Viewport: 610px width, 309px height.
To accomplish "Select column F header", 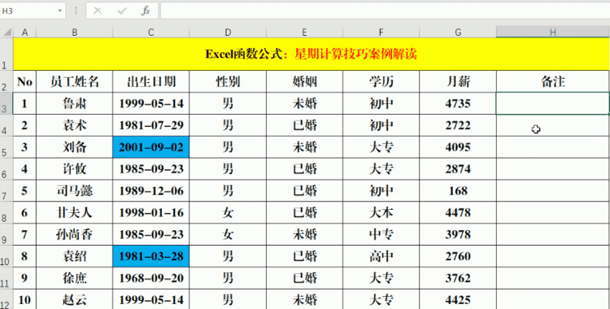I will pyautogui.click(x=381, y=33).
